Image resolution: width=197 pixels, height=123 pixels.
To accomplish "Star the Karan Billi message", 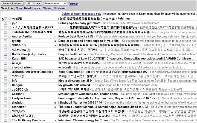I will tap(10, 58).
